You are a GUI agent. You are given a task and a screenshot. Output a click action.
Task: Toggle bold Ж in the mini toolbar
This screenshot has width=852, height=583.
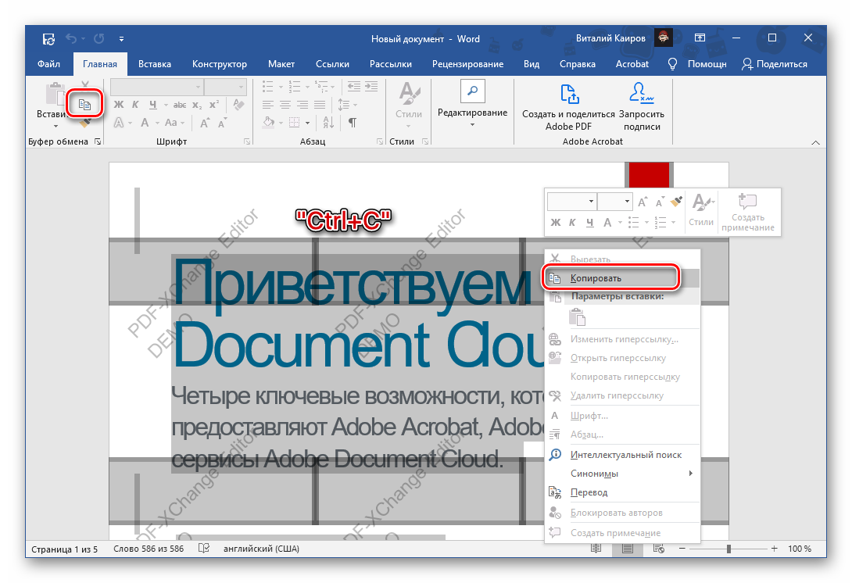pos(555,222)
